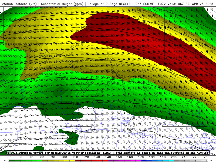The height and width of the screenshot is (162, 216).
Task: Click the 10260 contour label at the left edge
Action: pos(10,21)
